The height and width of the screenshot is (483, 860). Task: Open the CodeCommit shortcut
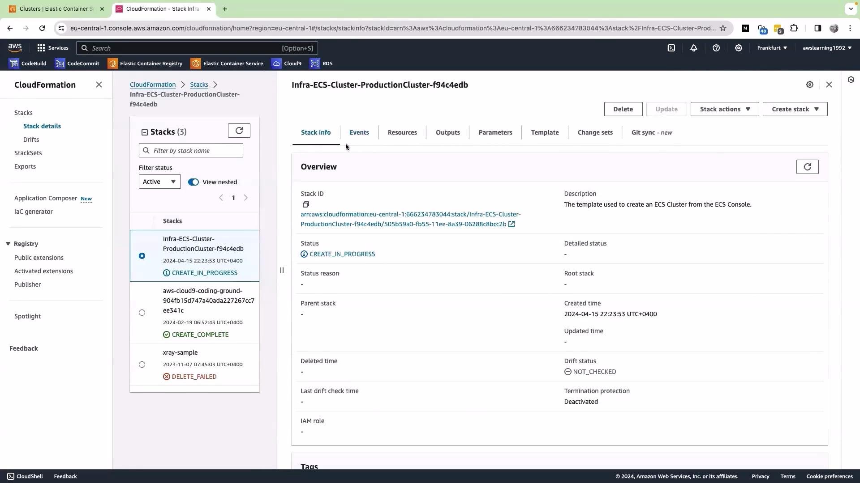tap(77, 64)
